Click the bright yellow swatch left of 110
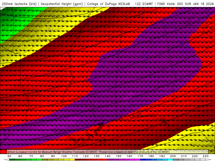This screenshot has width=215, height=161. pyautogui.click(x=72, y=159)
